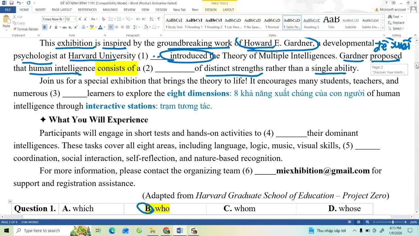
Task: Click the Microsoft account sign-in
Action: pyautogui.click(x=392, y=10)
